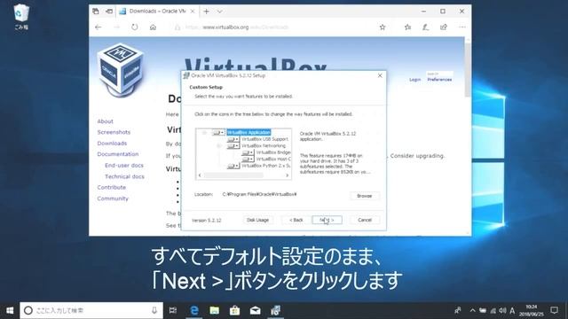Open the Community sidebar link
The image size is (568, 319).
pos(113,198)
